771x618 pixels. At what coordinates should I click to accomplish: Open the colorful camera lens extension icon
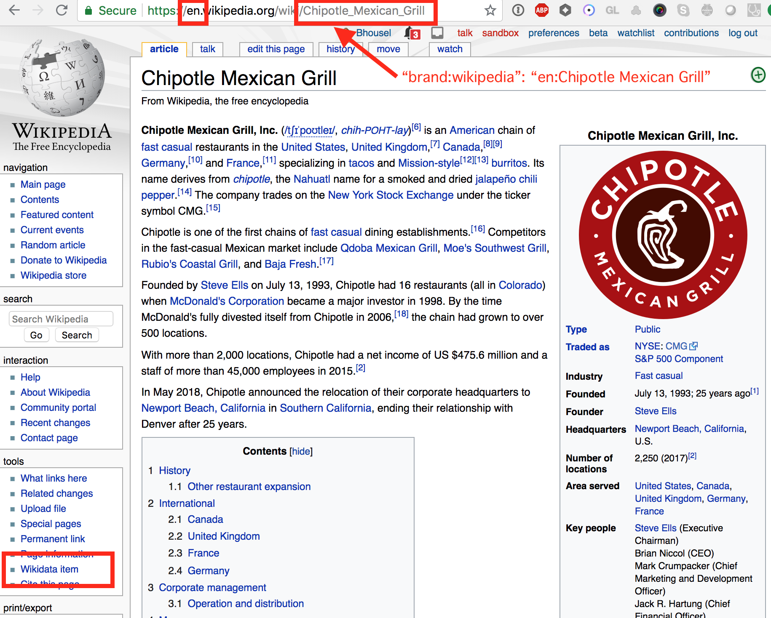[x=660, y=10]
